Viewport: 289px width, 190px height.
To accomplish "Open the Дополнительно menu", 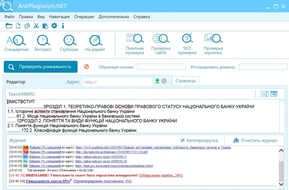I will [x=114, y=17].
